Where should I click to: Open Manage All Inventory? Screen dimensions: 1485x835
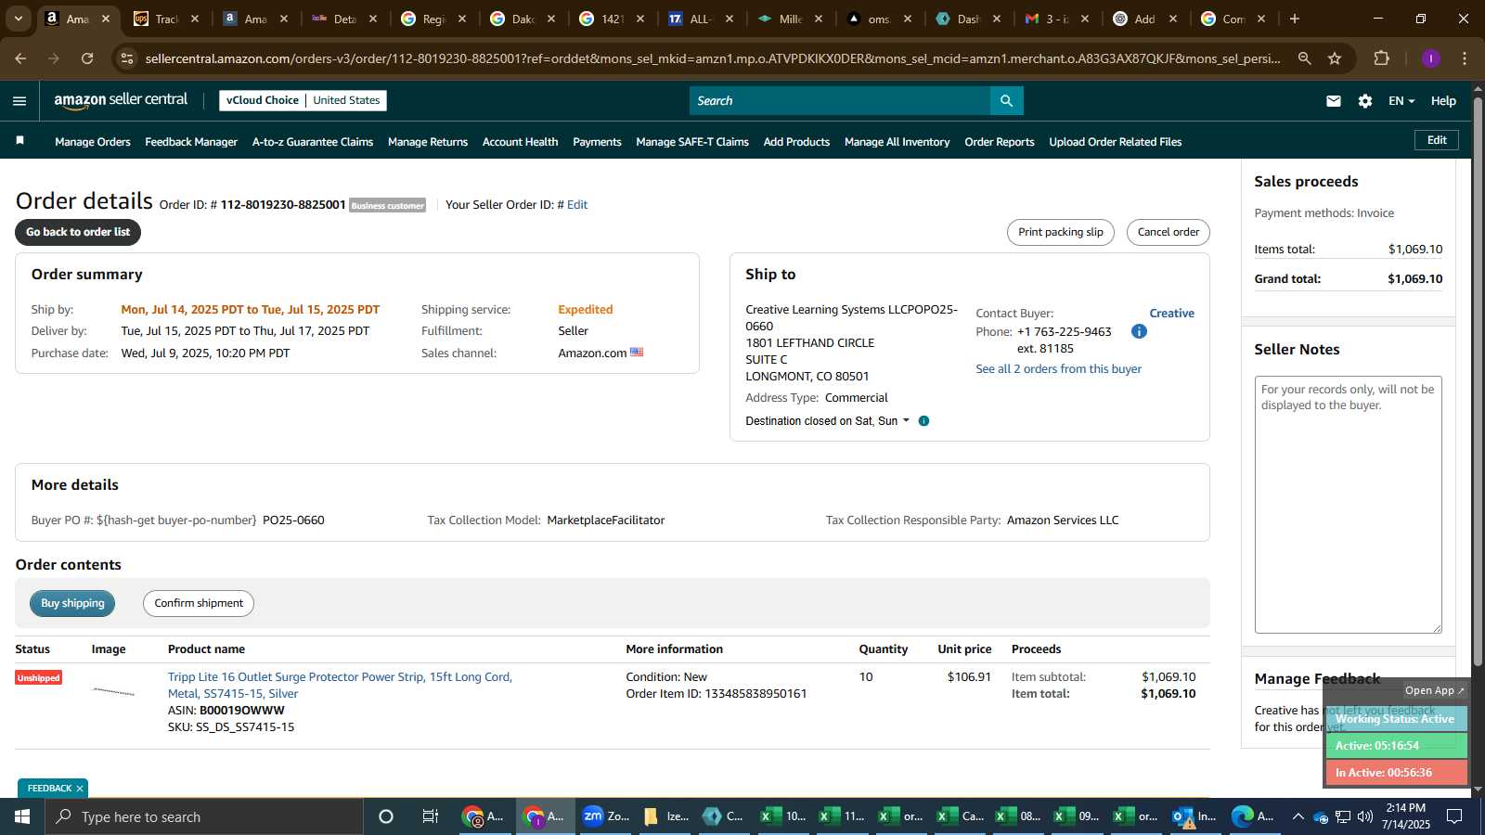tap(897, 142)
